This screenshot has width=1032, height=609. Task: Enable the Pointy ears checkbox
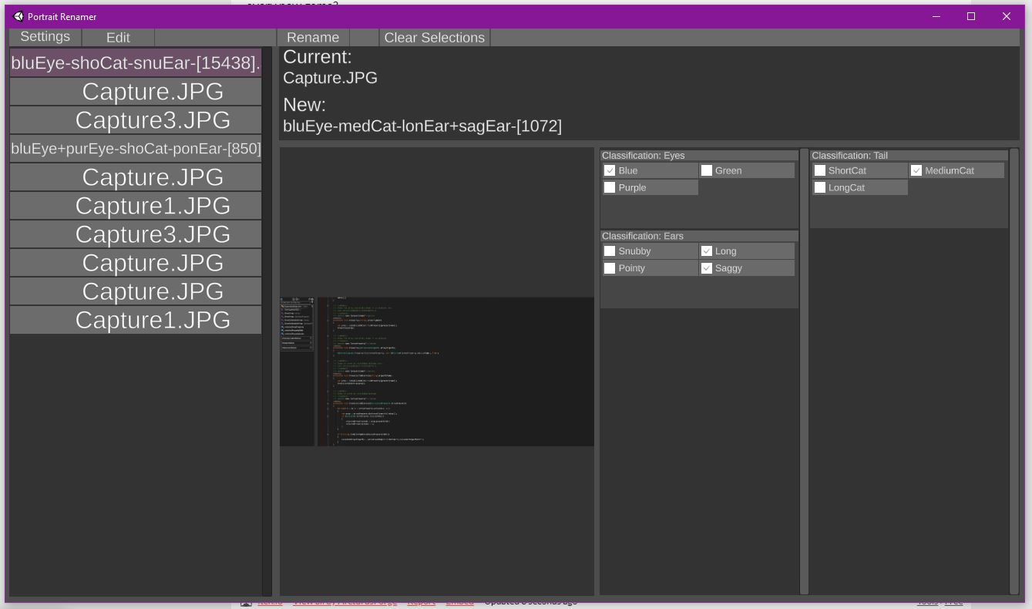coord(610,267)
